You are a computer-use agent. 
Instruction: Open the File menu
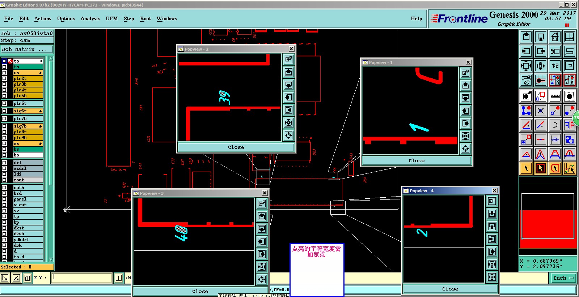point(9,18)
